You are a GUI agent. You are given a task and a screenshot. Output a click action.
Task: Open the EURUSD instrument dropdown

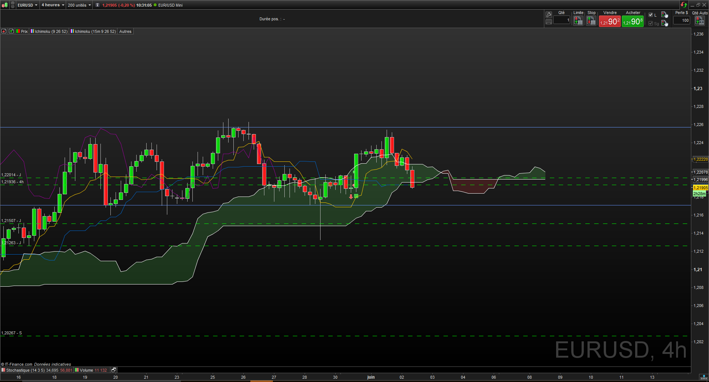pos(28,5)
